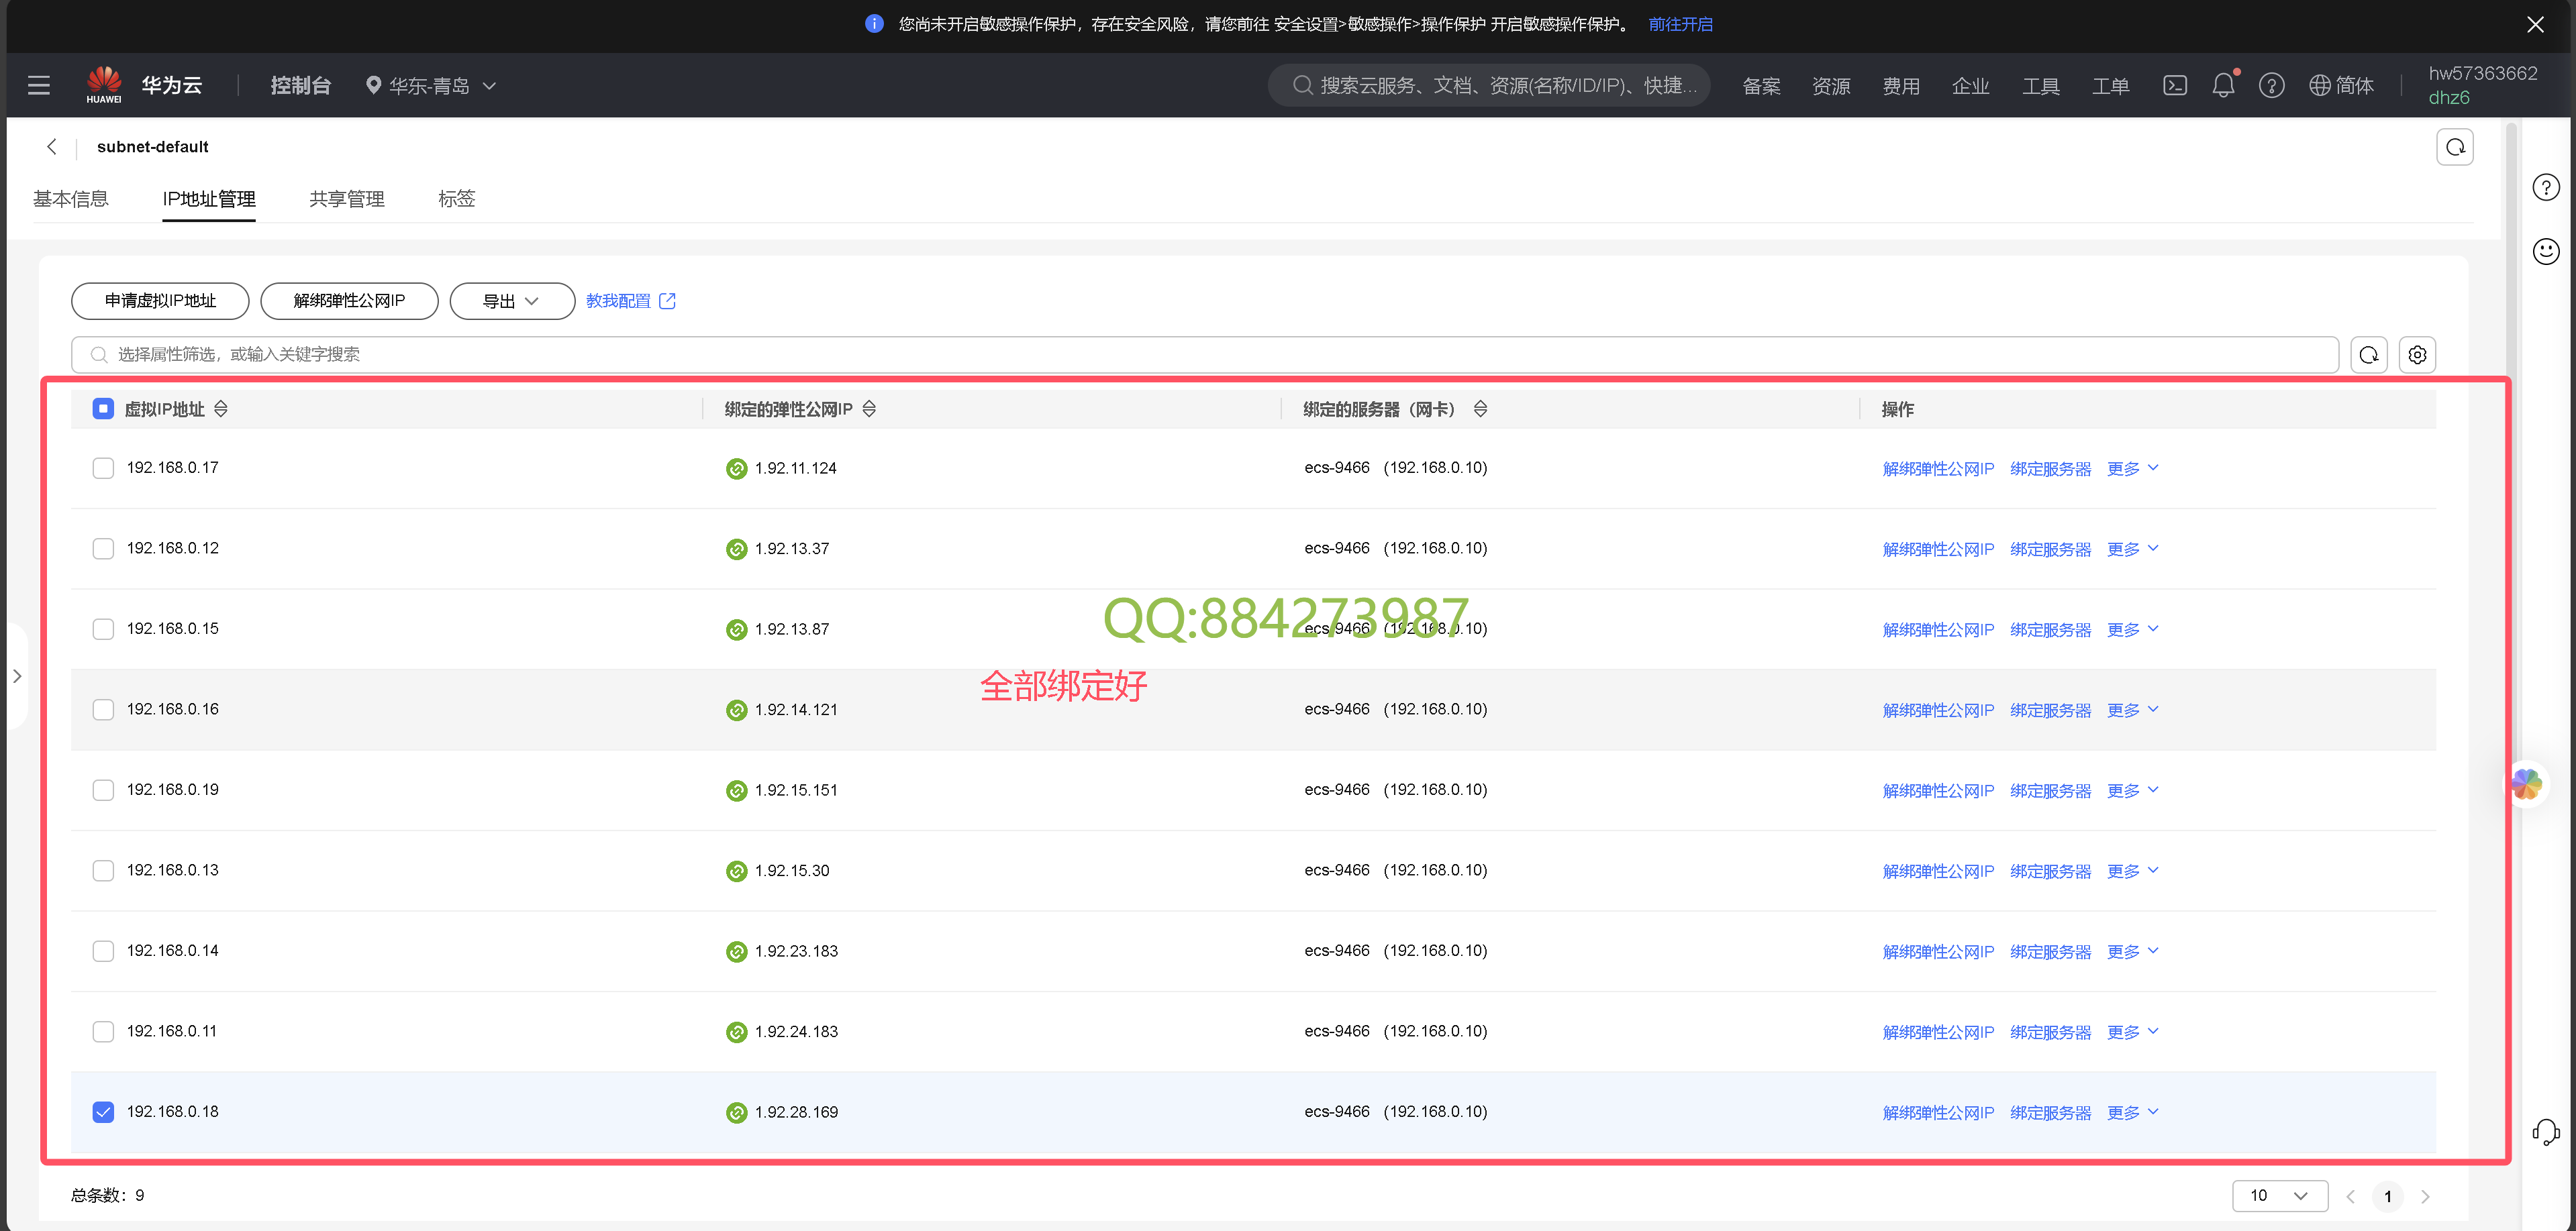Click 前往开启 link in banner
The width and height of the screenshot is (2576, 1231).
1680,25
